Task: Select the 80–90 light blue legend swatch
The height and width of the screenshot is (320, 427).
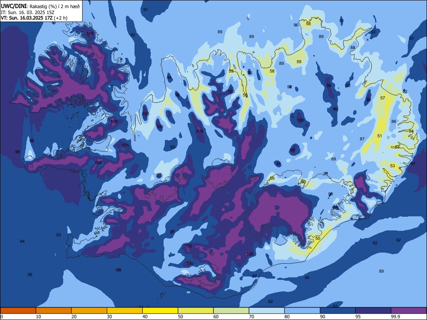Action: (x=302, y=311)
